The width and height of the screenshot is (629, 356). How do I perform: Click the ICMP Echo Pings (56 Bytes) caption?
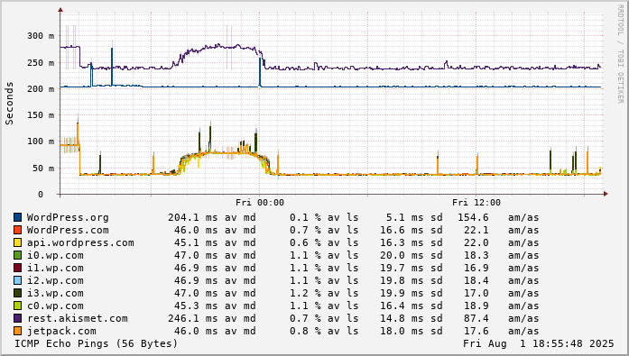point(97,343)
